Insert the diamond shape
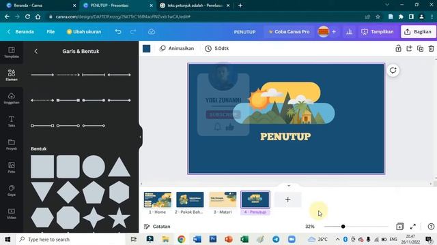Screen dimensions: 437x245 point(68,192)
